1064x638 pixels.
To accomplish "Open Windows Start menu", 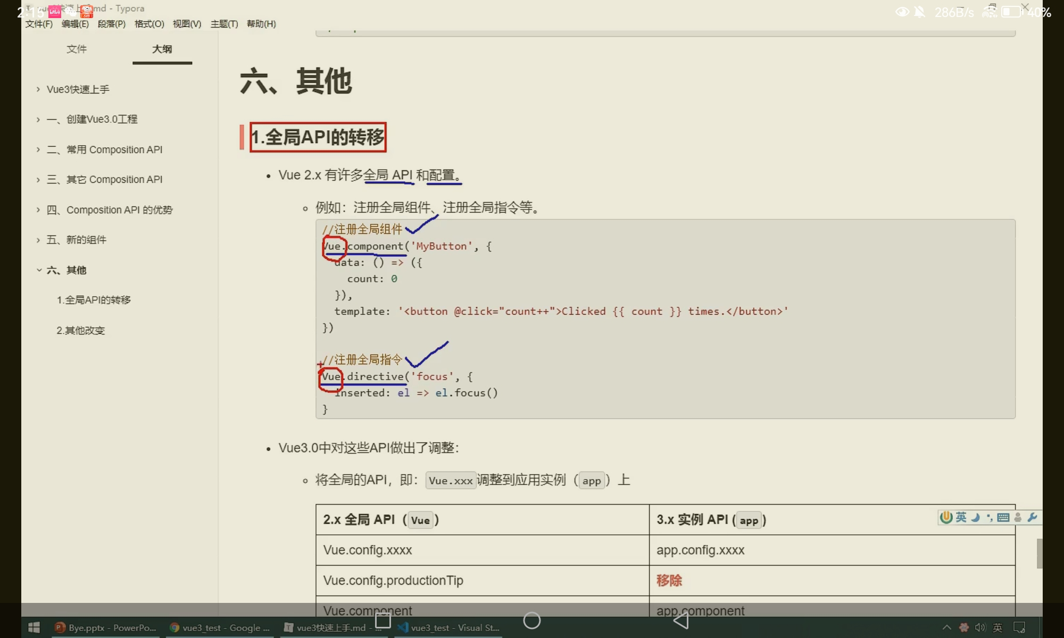I will click(x=34, y=628).
